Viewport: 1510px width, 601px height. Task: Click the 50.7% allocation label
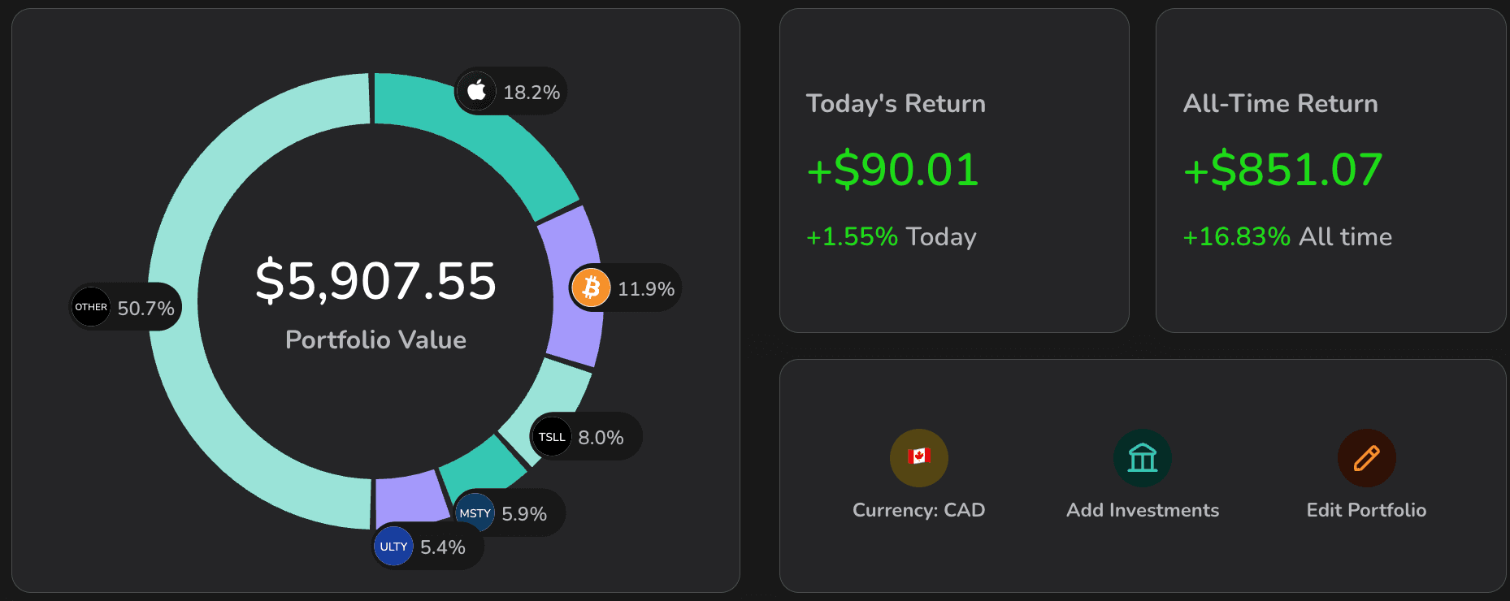coord(145,309)
